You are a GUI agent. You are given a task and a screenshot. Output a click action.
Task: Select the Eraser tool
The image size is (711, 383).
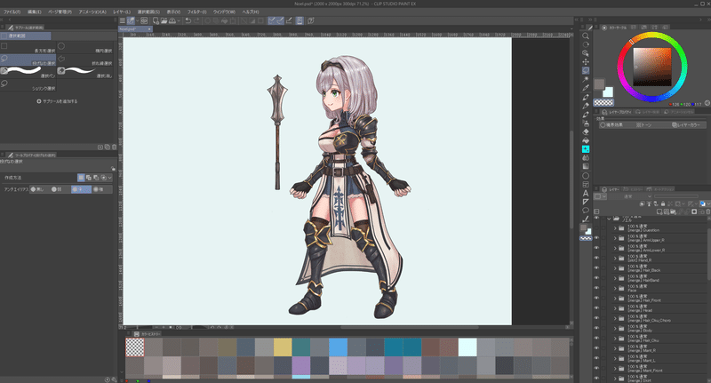(x=586, y=132)
